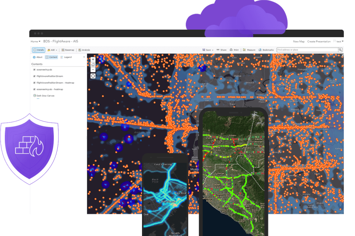This screenshot has height=236, width=355.
Task: Open the Add layer dropdown
Action: click(52, 50)
